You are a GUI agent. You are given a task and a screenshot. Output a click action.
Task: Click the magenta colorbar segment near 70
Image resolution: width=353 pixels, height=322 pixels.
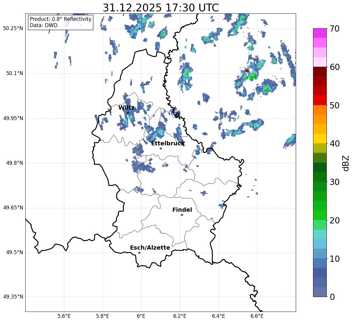pos(320,33)
